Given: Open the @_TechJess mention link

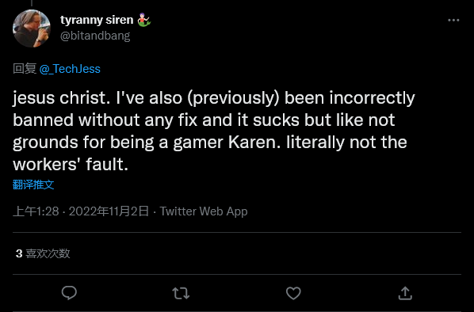Looking at the screenshot, I should point(70,69).
